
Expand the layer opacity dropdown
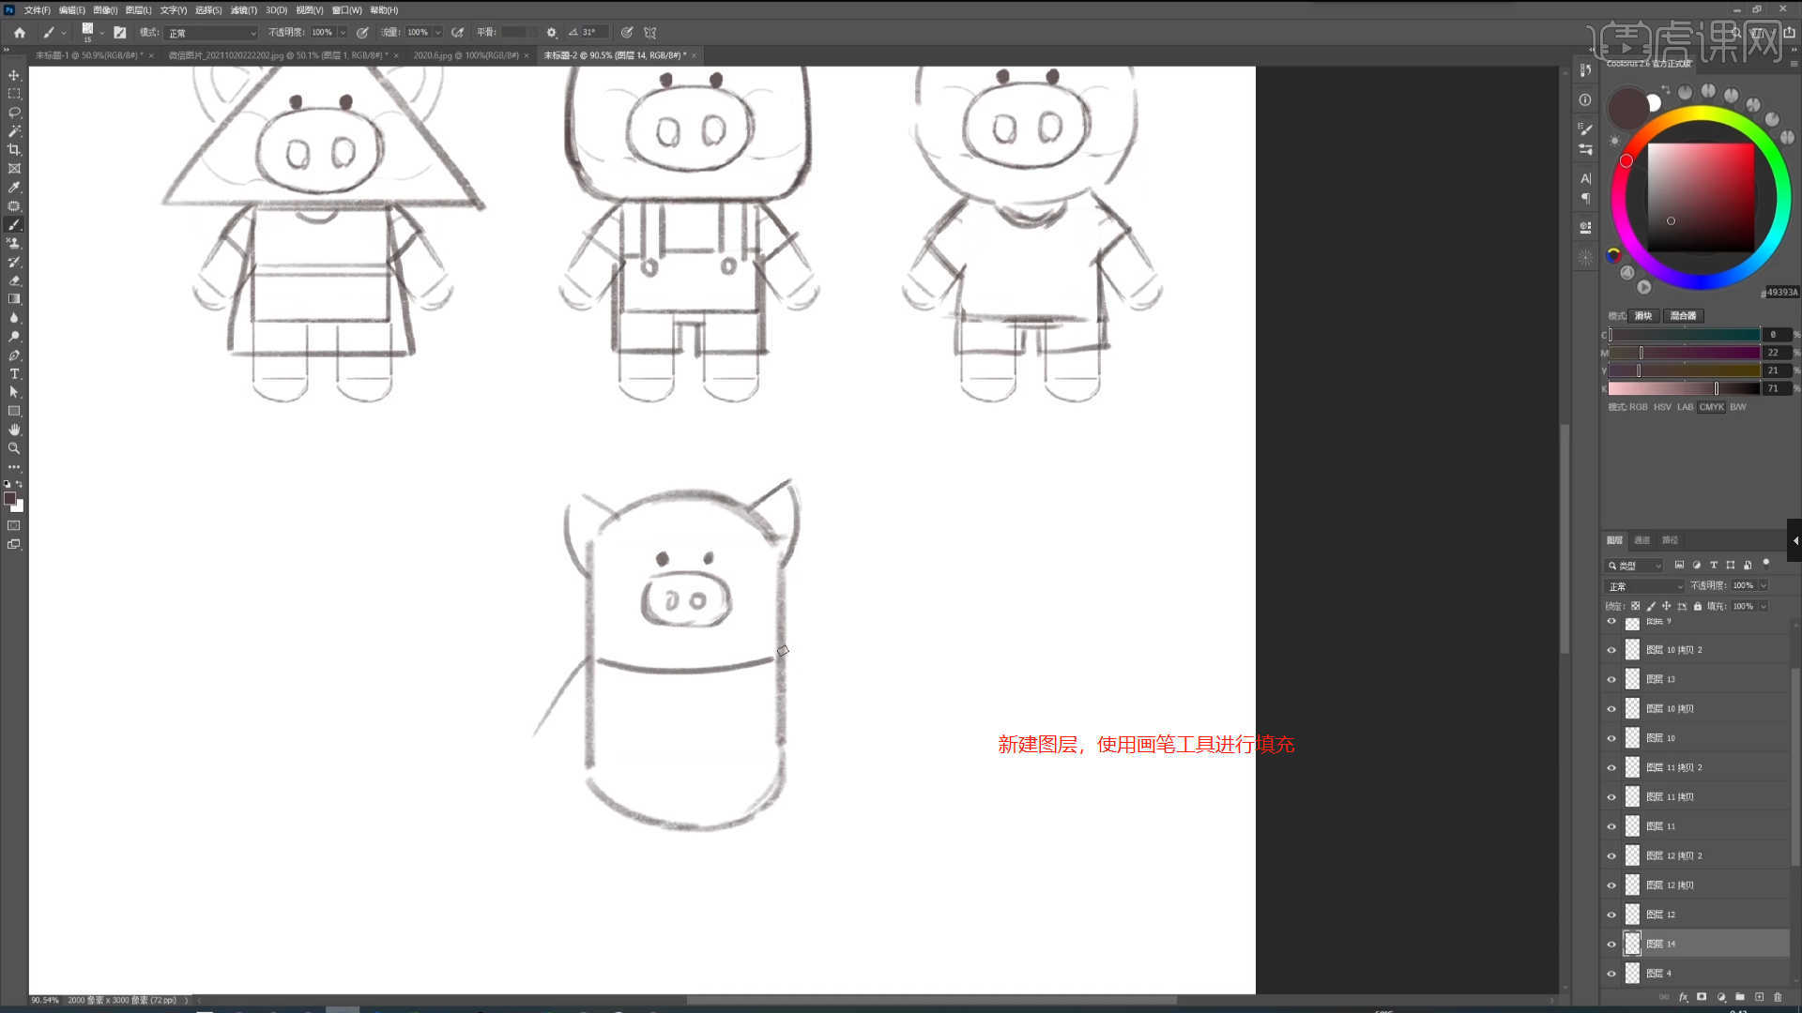(1764, 585)
